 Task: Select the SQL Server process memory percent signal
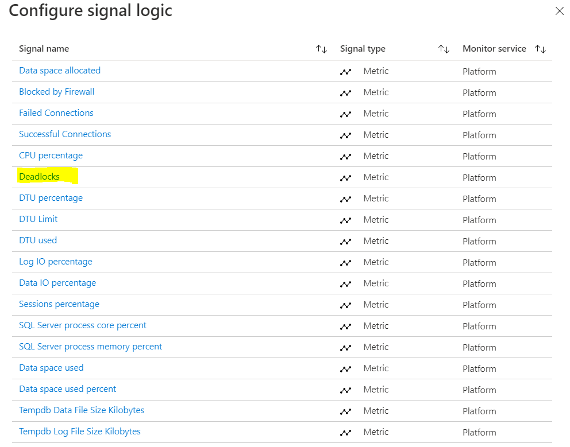coord(90,347)
